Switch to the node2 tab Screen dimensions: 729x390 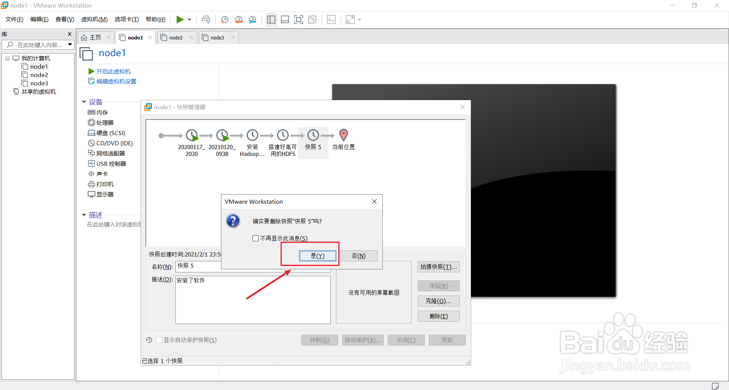176,37
